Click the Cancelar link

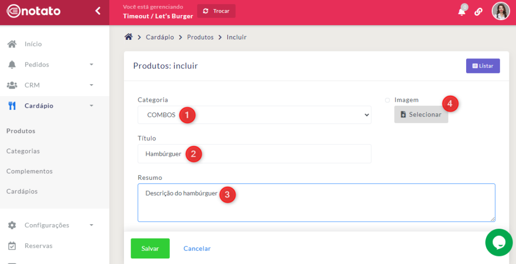pyautogui.click(x=197, y=248)
